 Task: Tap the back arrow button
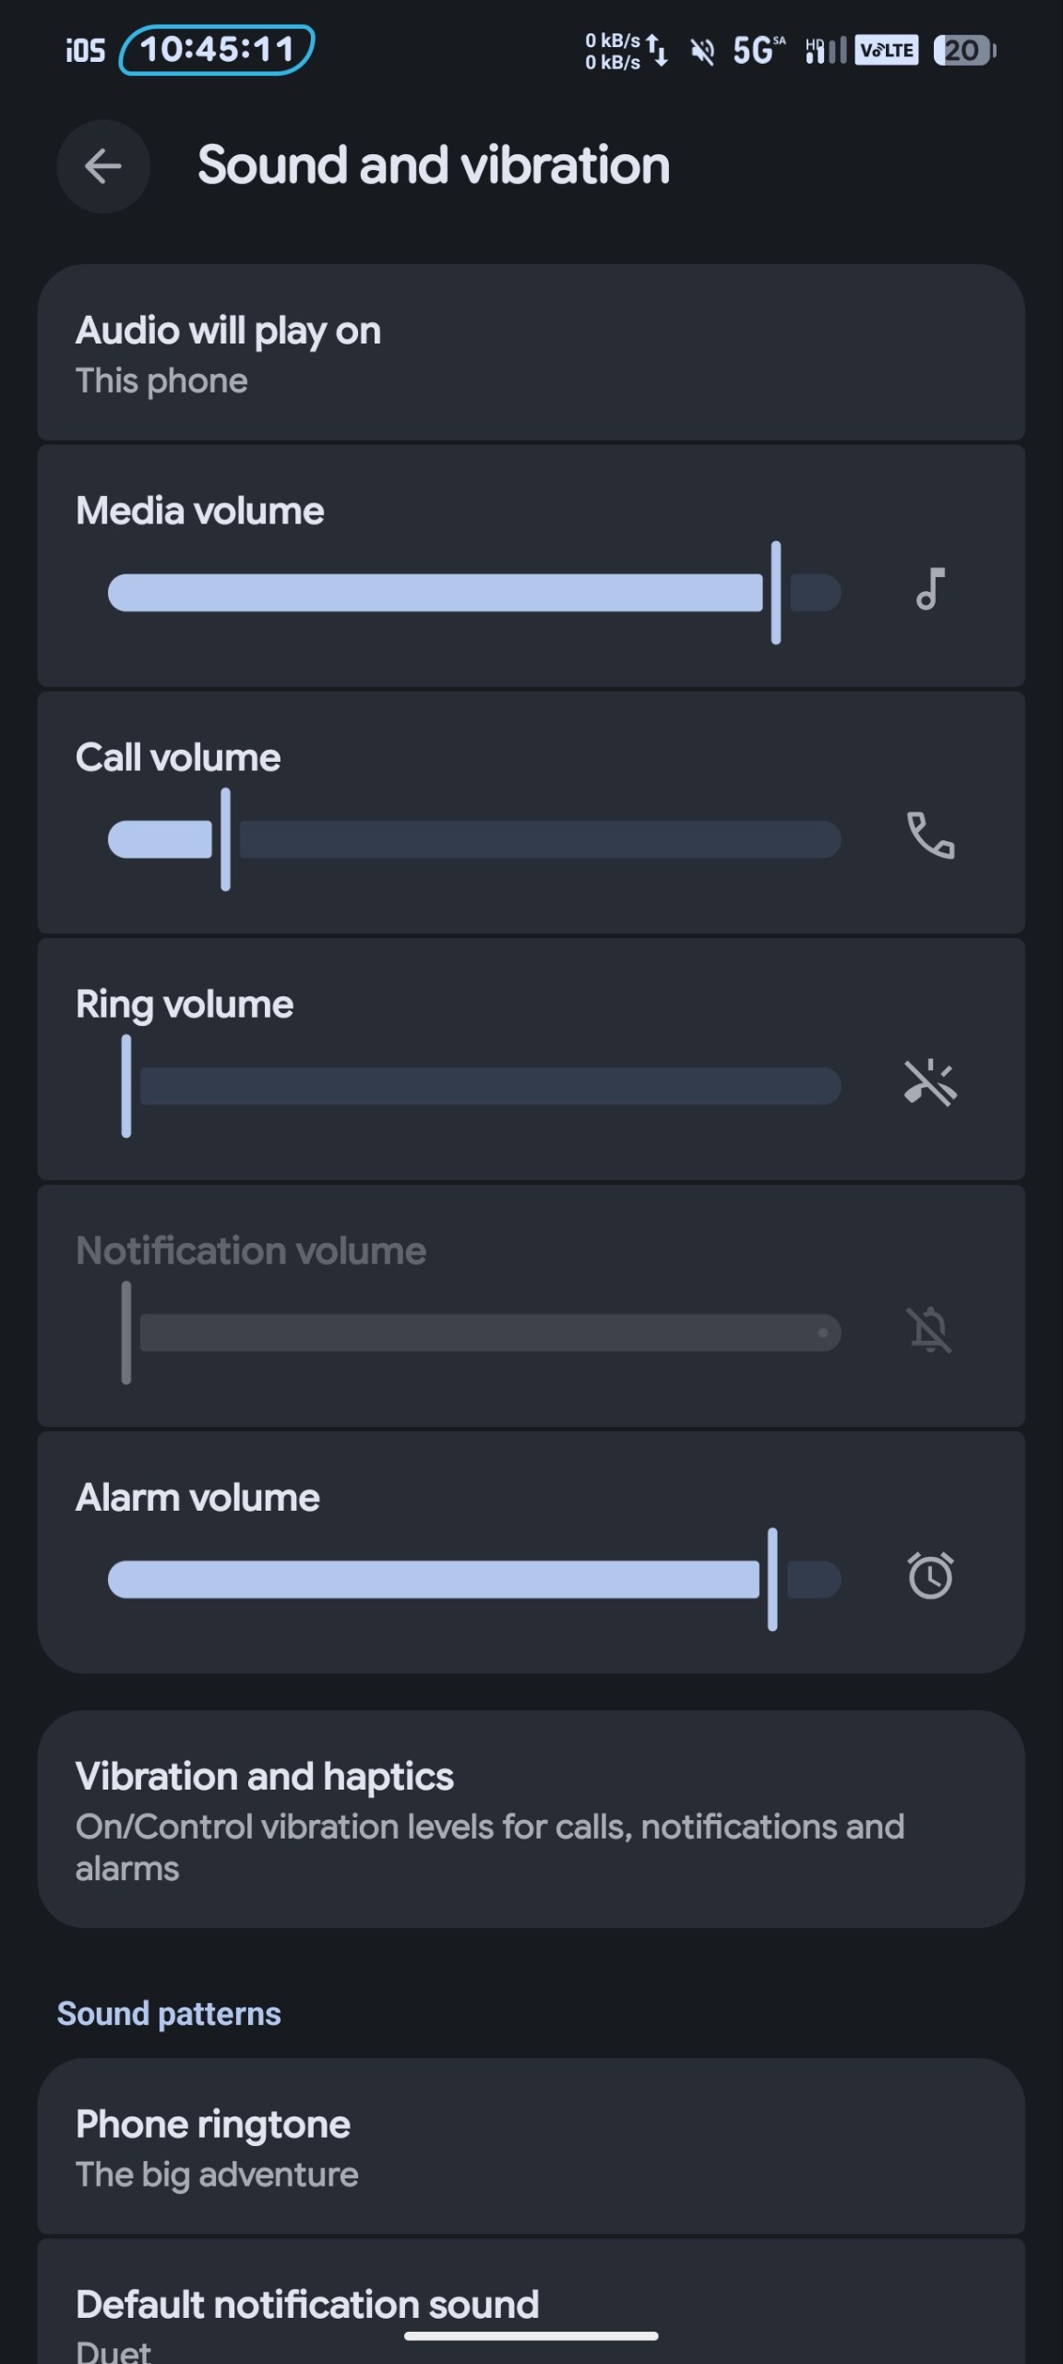pyautogui.click(x=102, y=166)
